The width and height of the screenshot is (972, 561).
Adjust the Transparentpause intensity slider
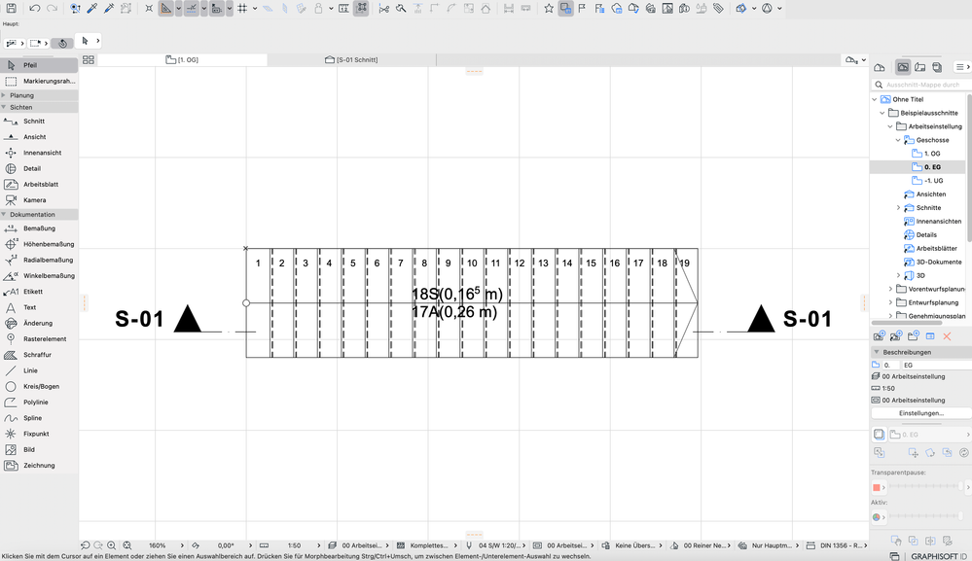point(926,487)
